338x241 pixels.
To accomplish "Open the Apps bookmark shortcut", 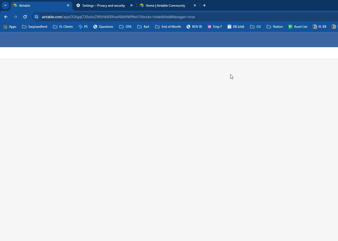I will pyautogui.click(x=10, y=27).
